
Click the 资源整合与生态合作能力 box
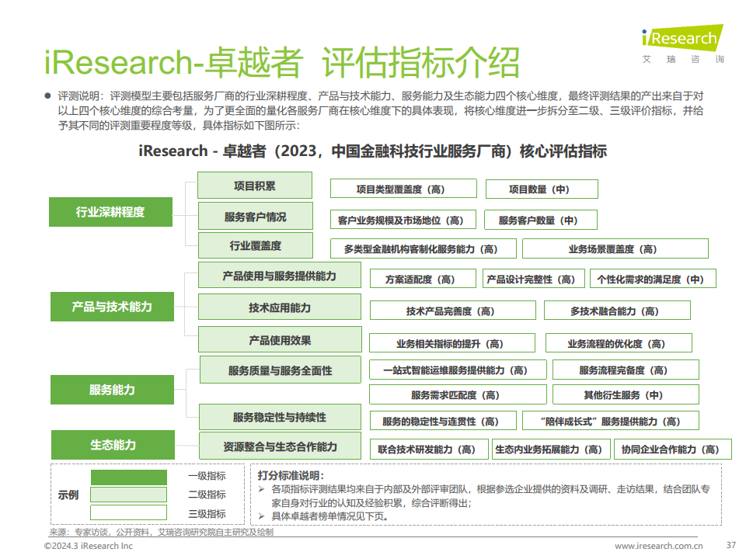tap(280, 446)
